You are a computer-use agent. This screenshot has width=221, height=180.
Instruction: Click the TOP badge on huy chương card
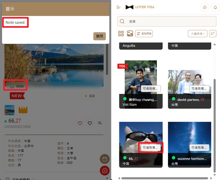pos(122,66)
